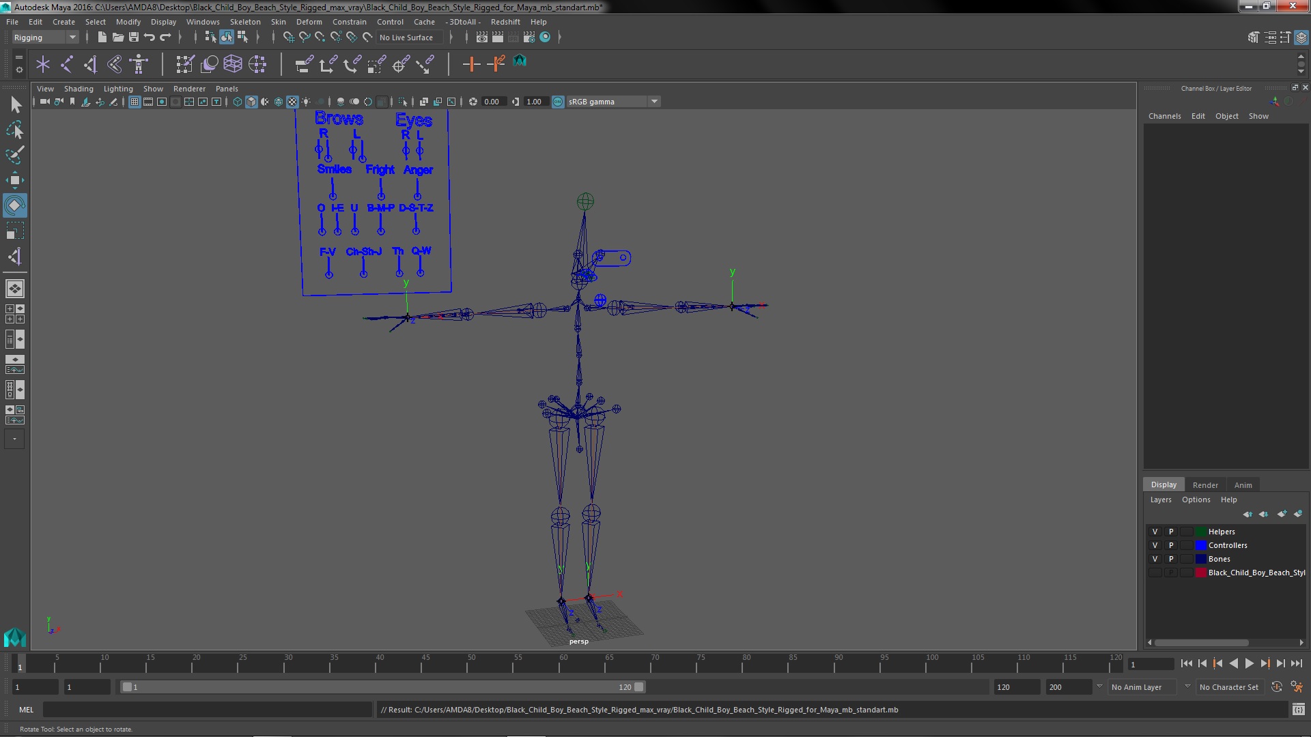Screen dimensions: 1311x737
Task: Toggle the auto keyframe button
Action: tap(1276, 687)
